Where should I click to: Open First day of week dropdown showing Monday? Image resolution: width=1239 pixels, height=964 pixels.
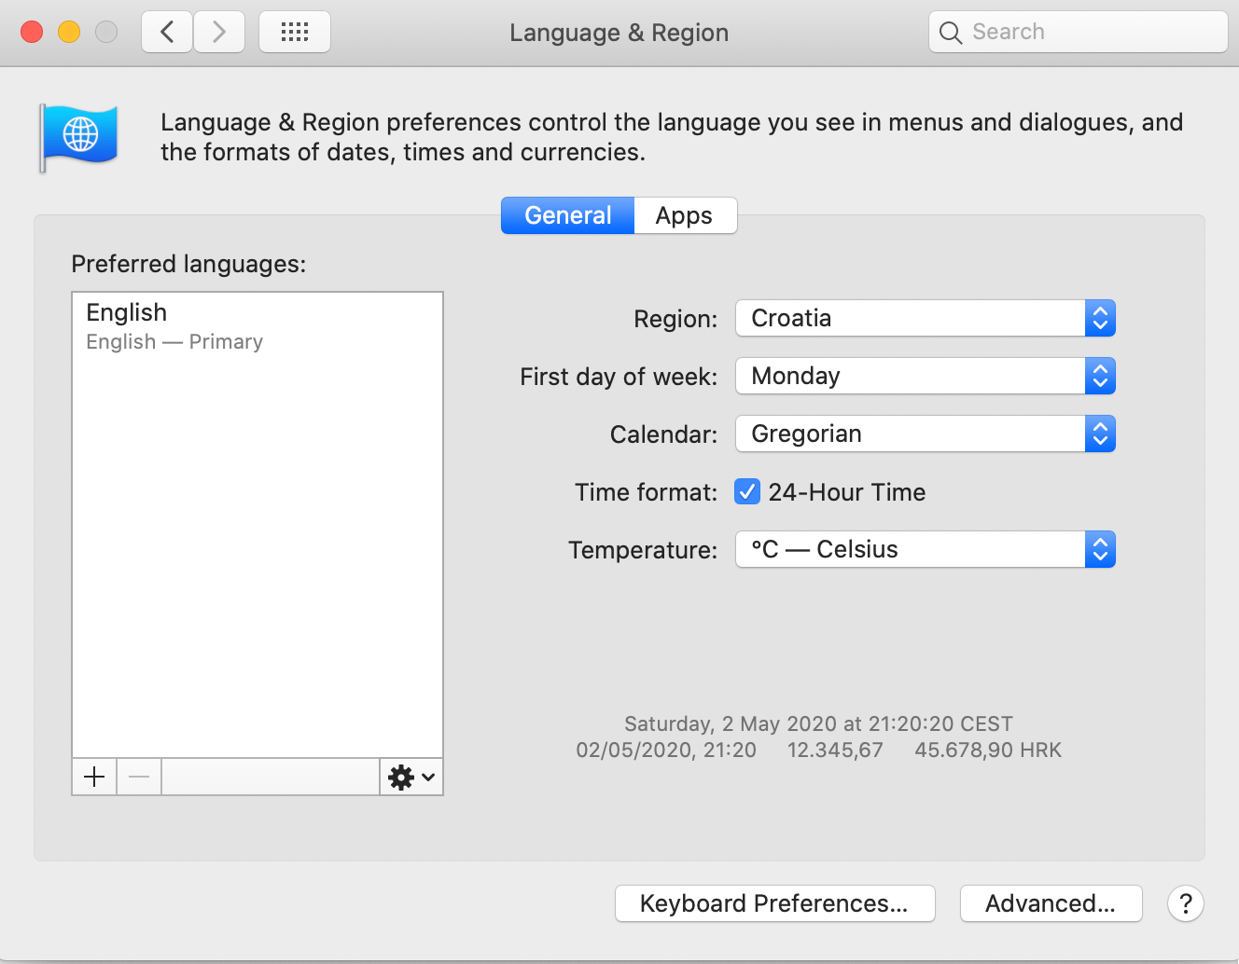(x=926, y=376)
